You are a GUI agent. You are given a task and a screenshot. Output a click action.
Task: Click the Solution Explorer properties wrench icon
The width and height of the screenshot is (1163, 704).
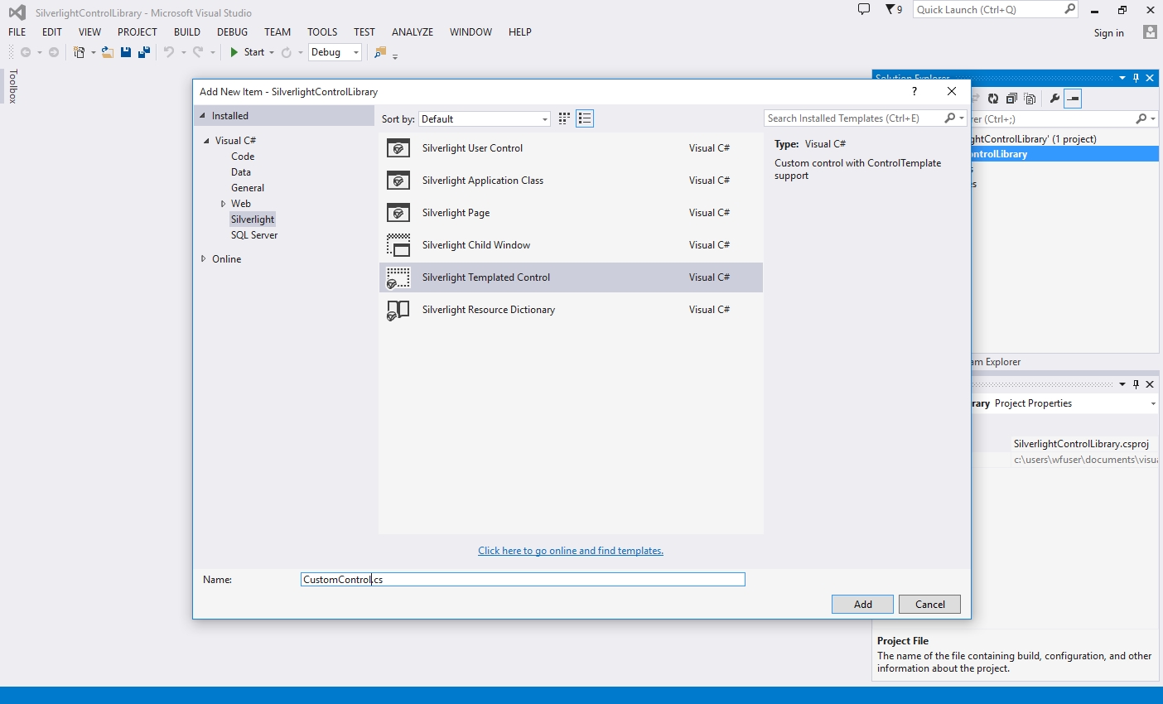(1054, 99)
